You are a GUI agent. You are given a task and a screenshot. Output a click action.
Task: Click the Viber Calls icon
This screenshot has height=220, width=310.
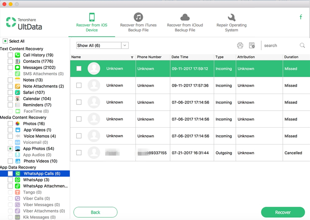18,199
